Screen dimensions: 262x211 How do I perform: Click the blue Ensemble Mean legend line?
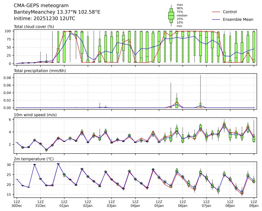(216, 19)
